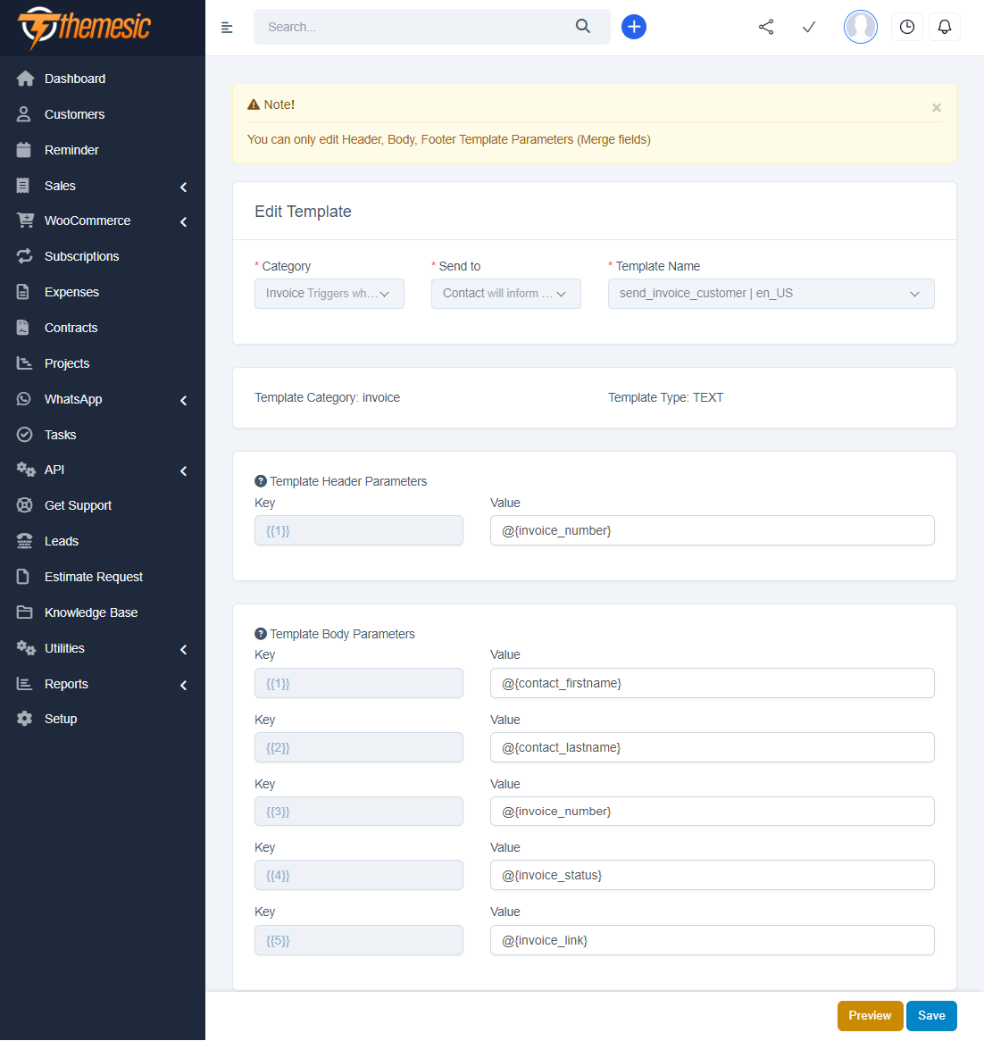
Task: Open the notifications bell
Action: point(945,27)
